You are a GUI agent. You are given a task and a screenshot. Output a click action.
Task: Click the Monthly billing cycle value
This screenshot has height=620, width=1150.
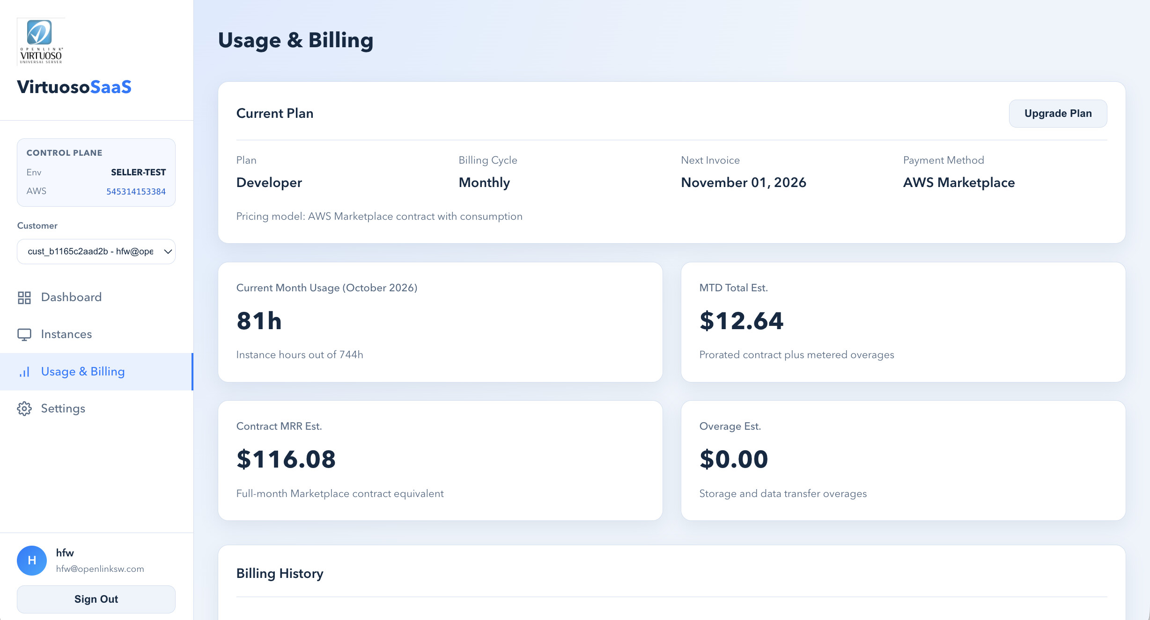point(484,183)
